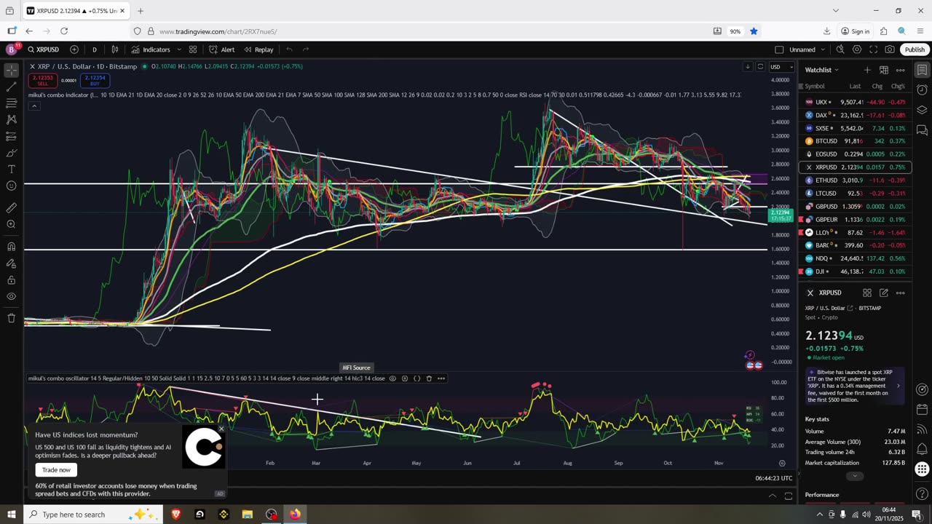932x524 pixels.
Task: Open the Alerts clock sidebar panel
Action: [922, 90]
